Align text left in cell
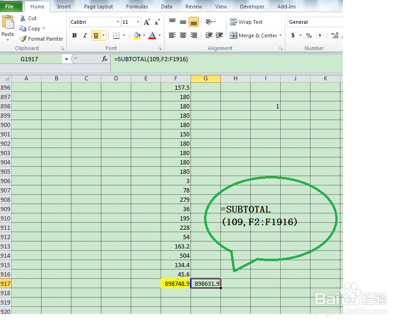This screenshot has height=326, width=410. (x=172, y=35)
